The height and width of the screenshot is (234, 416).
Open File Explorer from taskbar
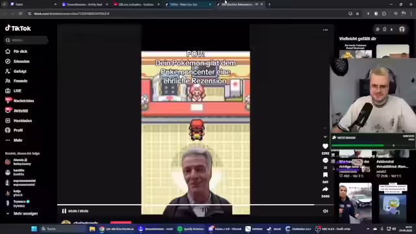(92, 229)
